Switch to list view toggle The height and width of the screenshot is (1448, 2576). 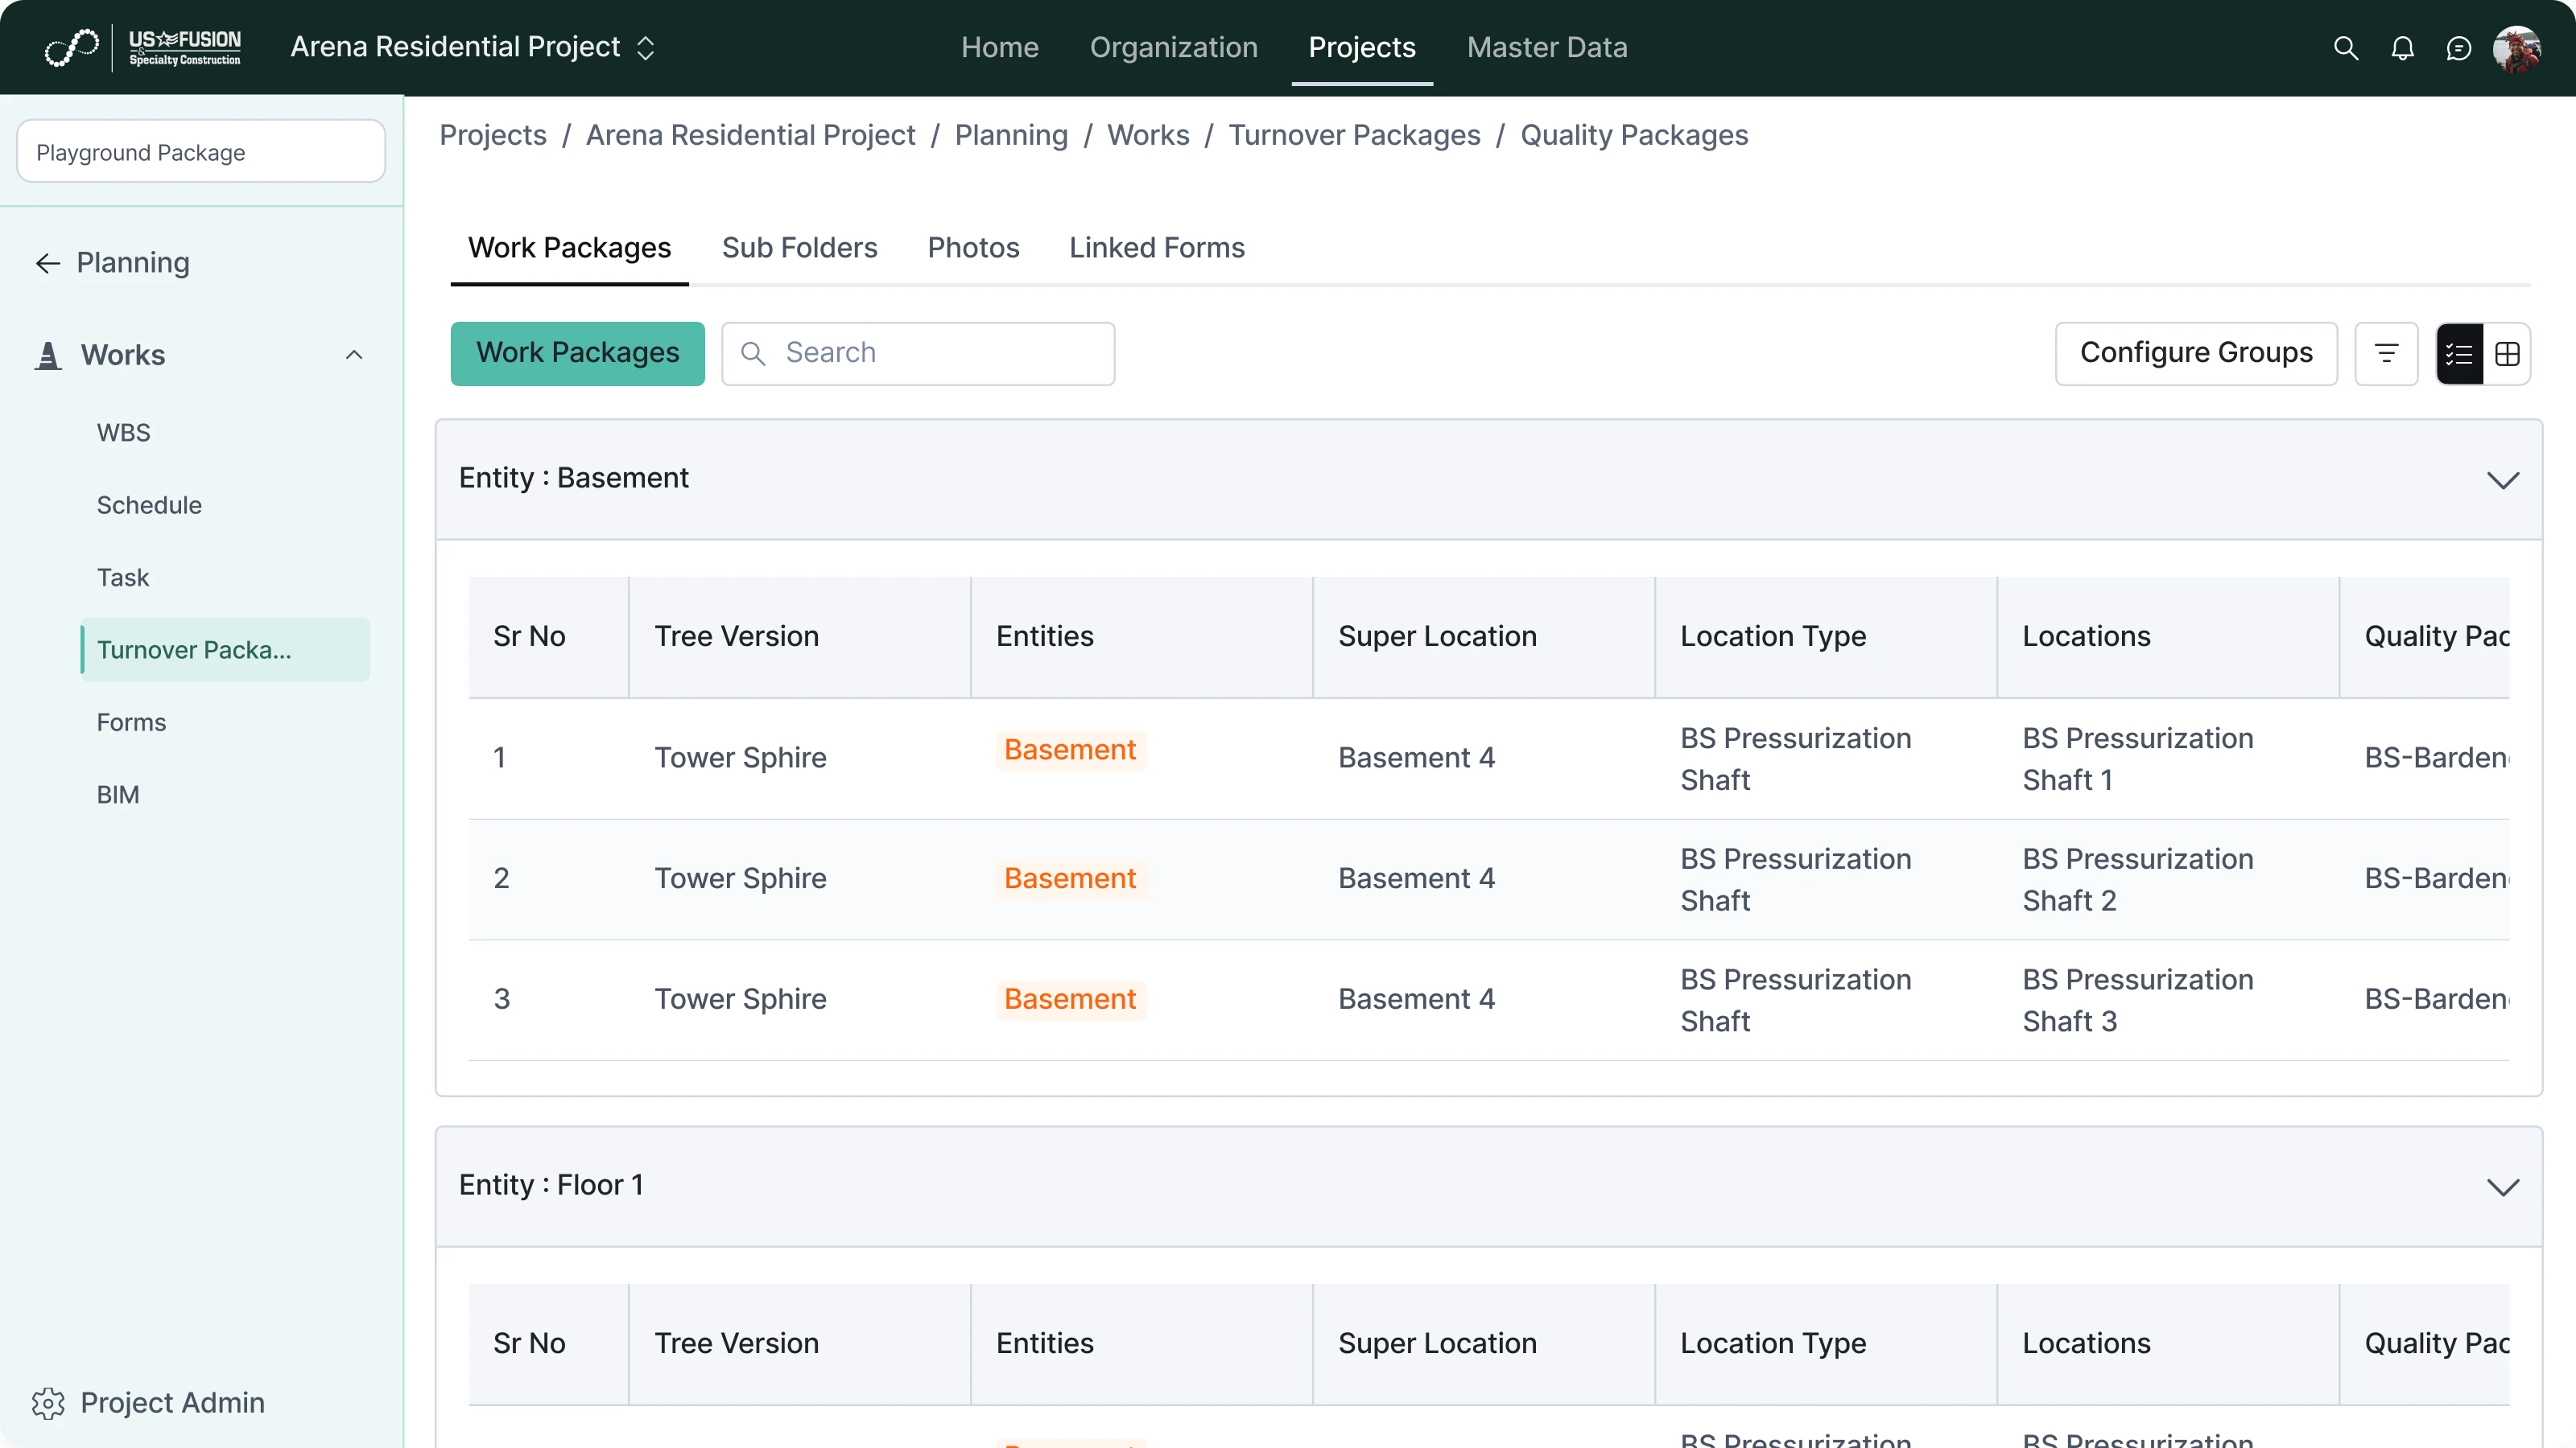(x=2459, y=354)
